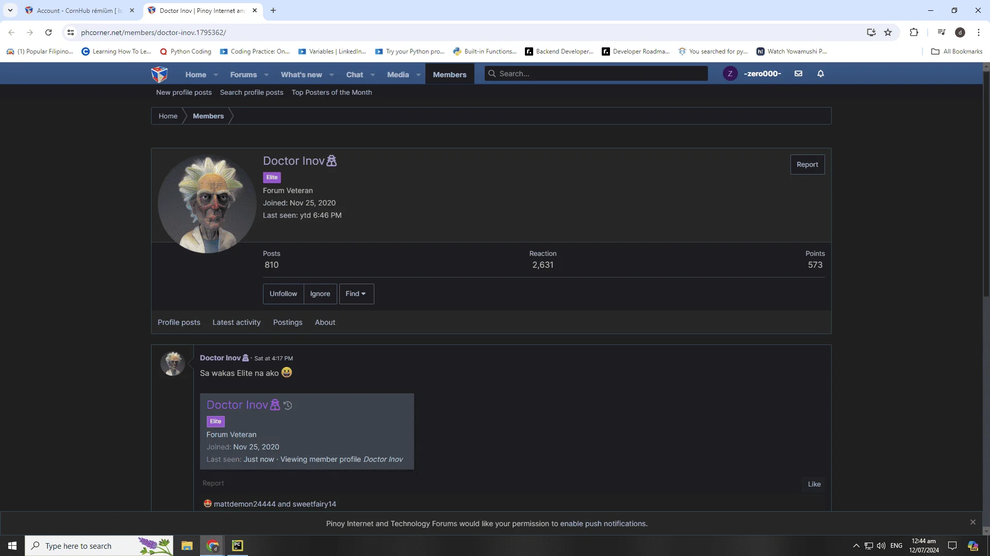
Task: Click the Ignore button
Action: click(320, 293)
